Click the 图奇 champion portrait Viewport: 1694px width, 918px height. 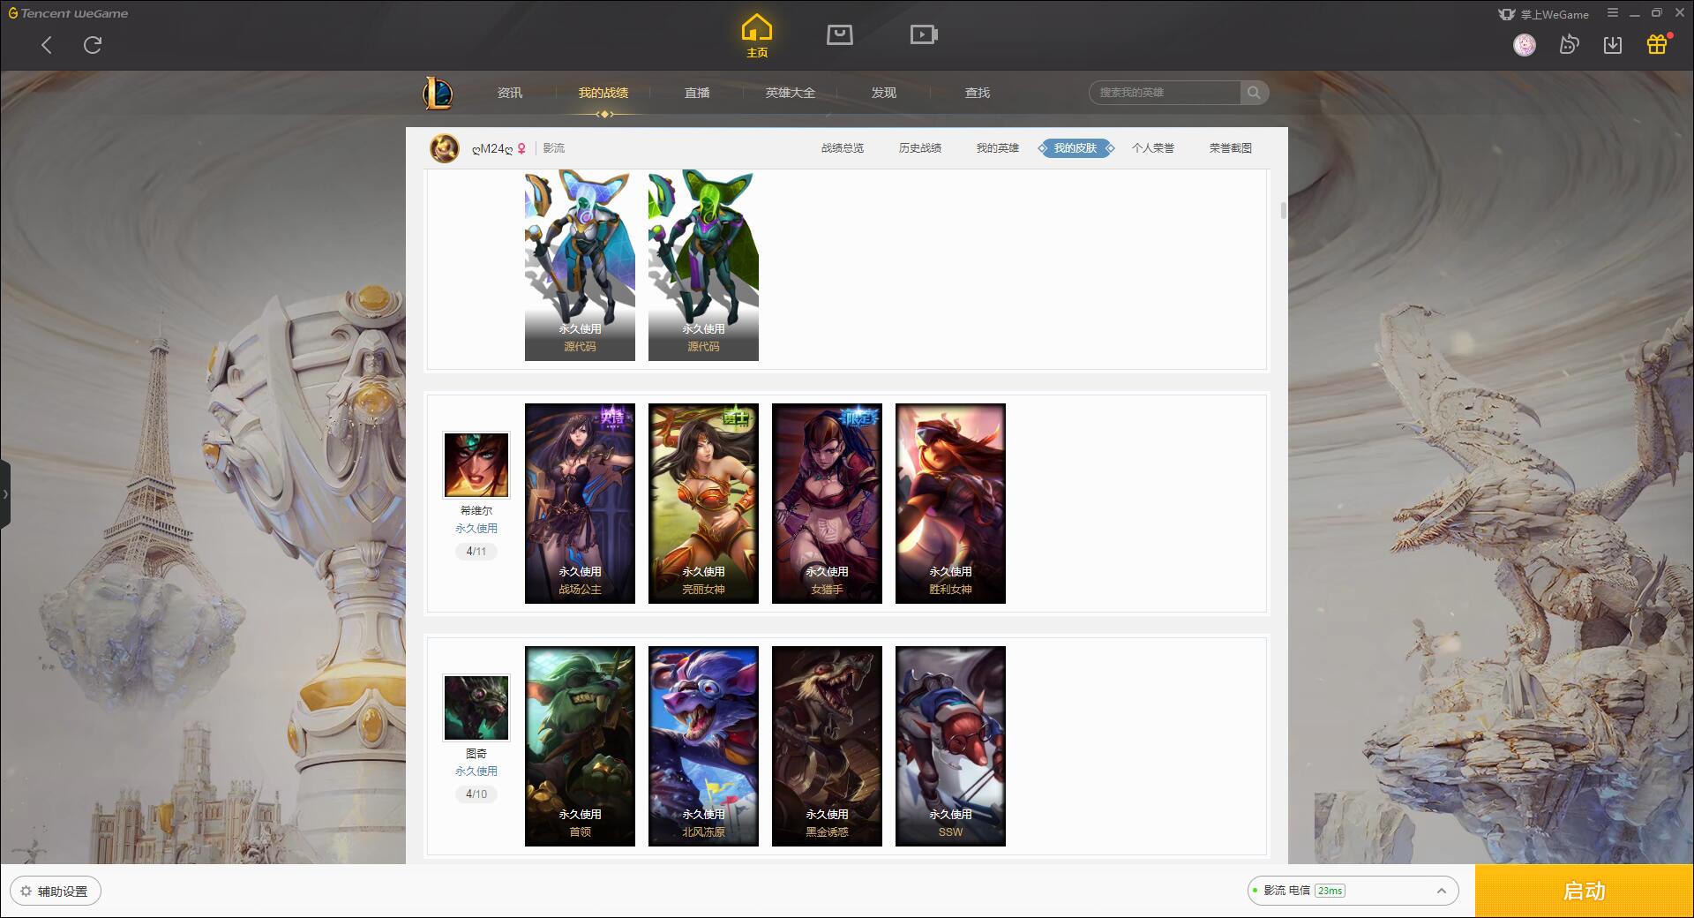click(476, 708)
